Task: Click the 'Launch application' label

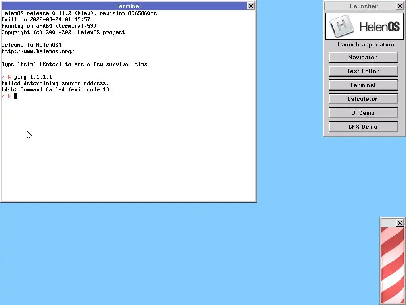Action: coord(366,44)
